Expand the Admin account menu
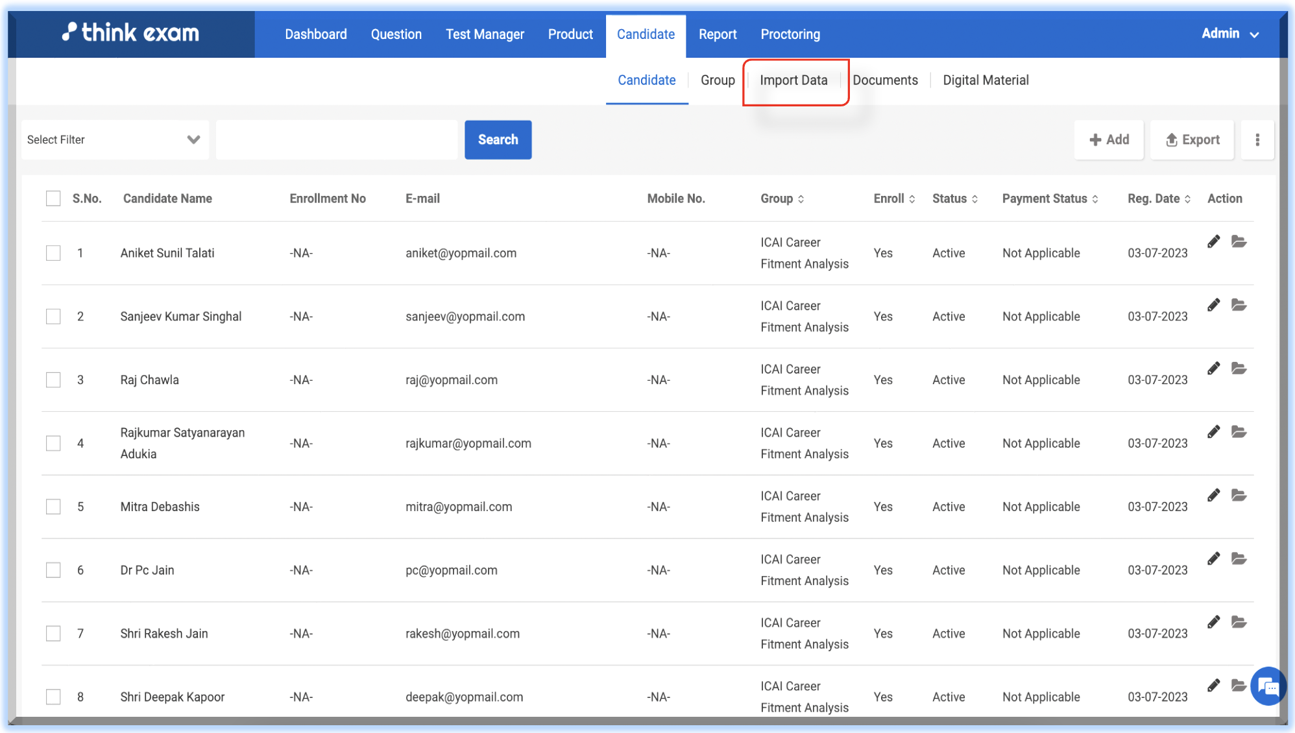The height and width of the screenshot is (733, 1295). tap(1230, 34)
